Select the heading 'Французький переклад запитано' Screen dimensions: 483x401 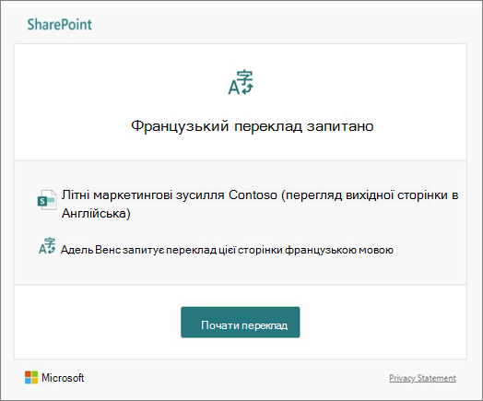pyautogui.click(x=253, y=126)
